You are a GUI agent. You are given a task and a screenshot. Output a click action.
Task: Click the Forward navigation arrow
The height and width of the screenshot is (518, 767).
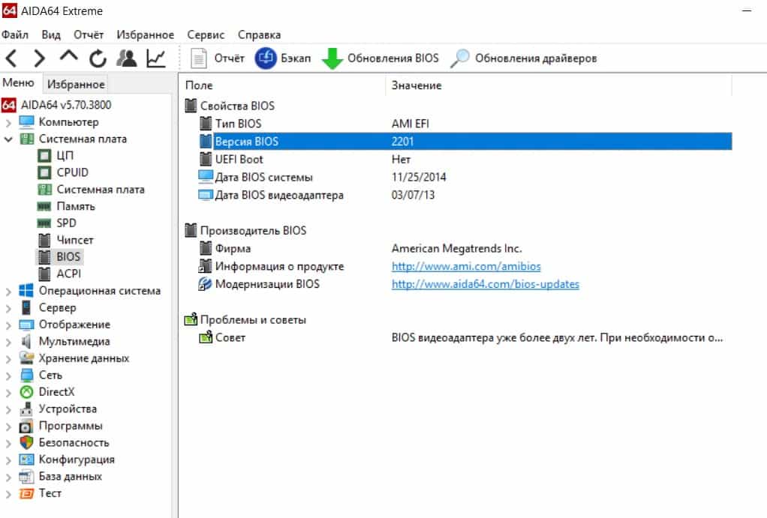(40, 58)
